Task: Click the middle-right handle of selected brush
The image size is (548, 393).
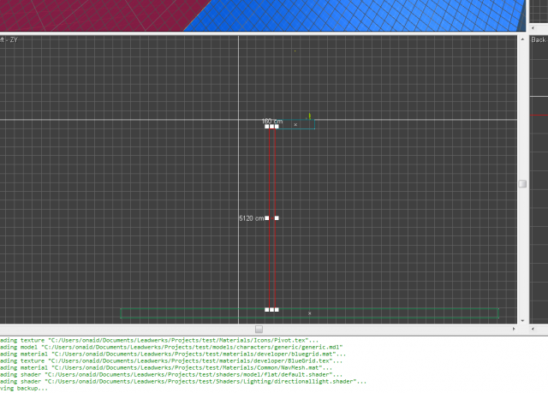Action: point(277,218)
